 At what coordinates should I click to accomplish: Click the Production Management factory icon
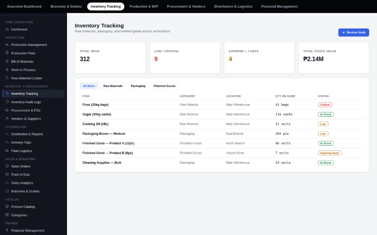[x=7, y=44]
